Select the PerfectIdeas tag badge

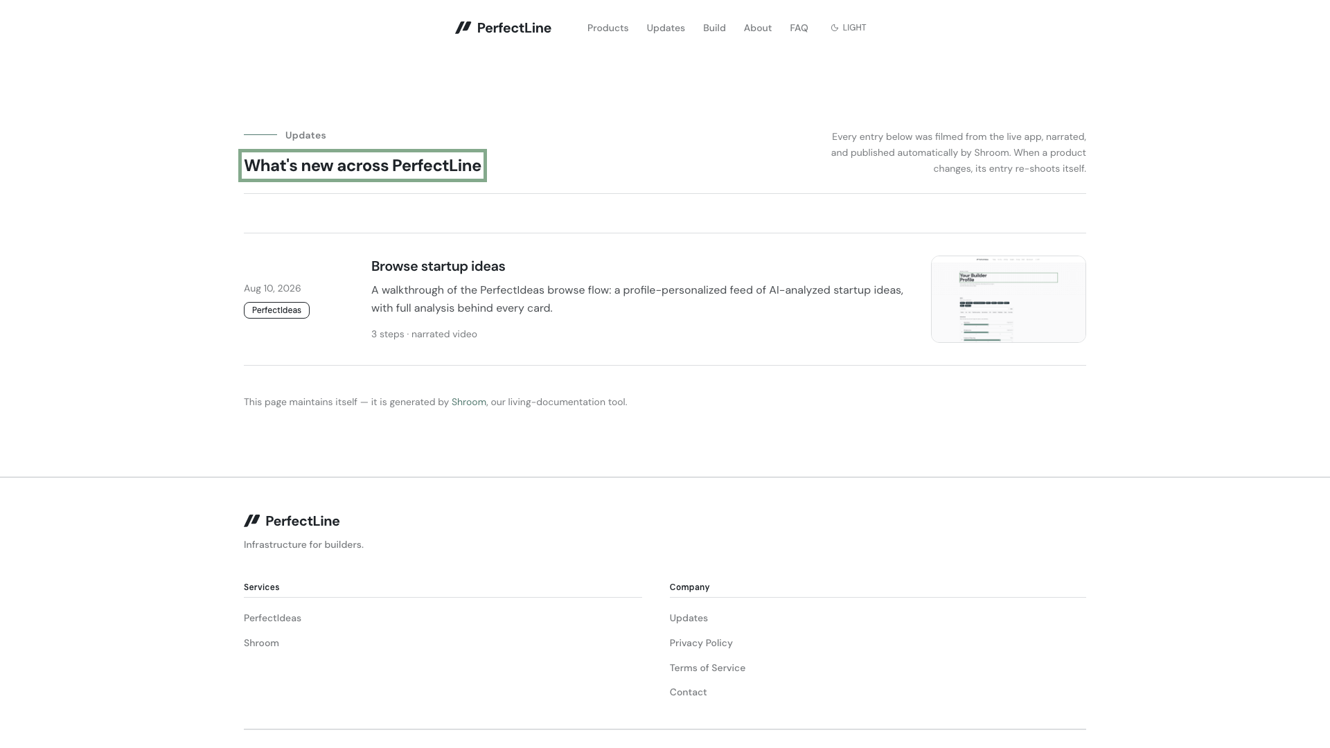(276, 310)
